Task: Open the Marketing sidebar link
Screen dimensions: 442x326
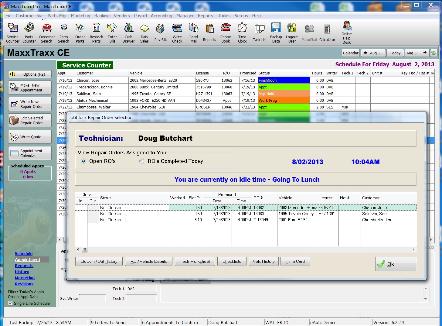Action: point(25,278)
